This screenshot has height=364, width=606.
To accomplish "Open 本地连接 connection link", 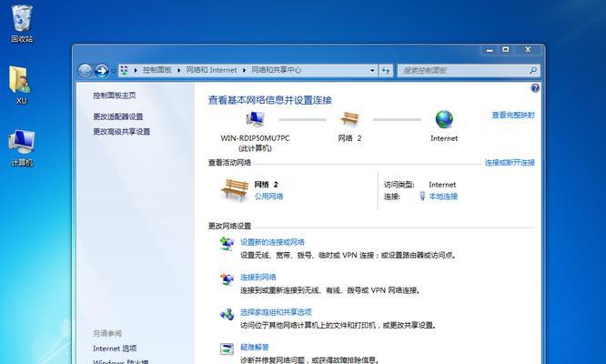I will click(x=443, y=197).
